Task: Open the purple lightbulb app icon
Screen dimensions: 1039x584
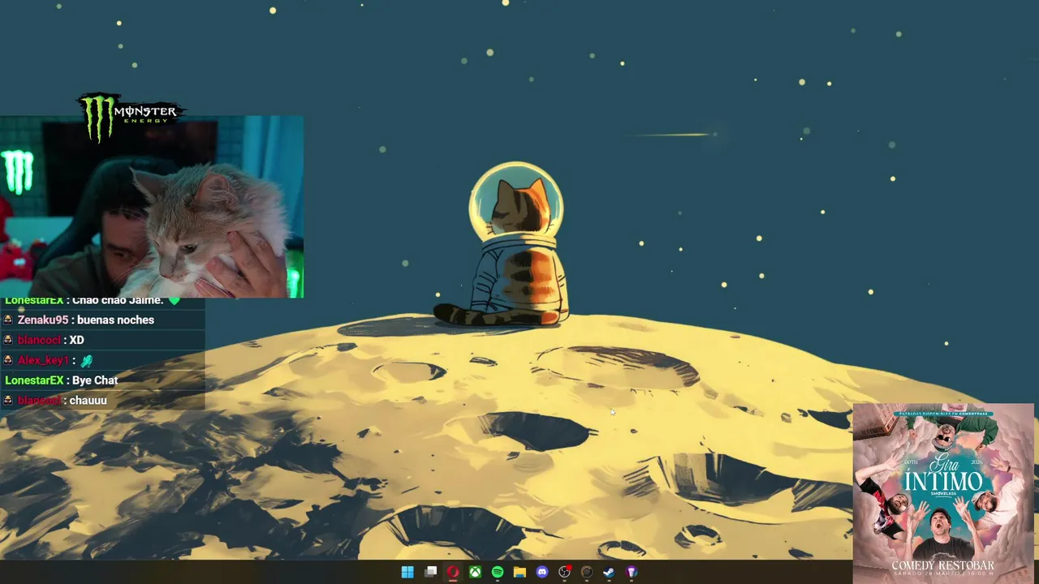Action: pyautogui.click(x=632, y=572)
